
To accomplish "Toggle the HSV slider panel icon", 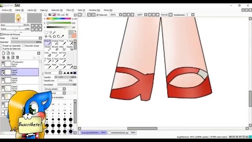I will [x=54, y=15].
